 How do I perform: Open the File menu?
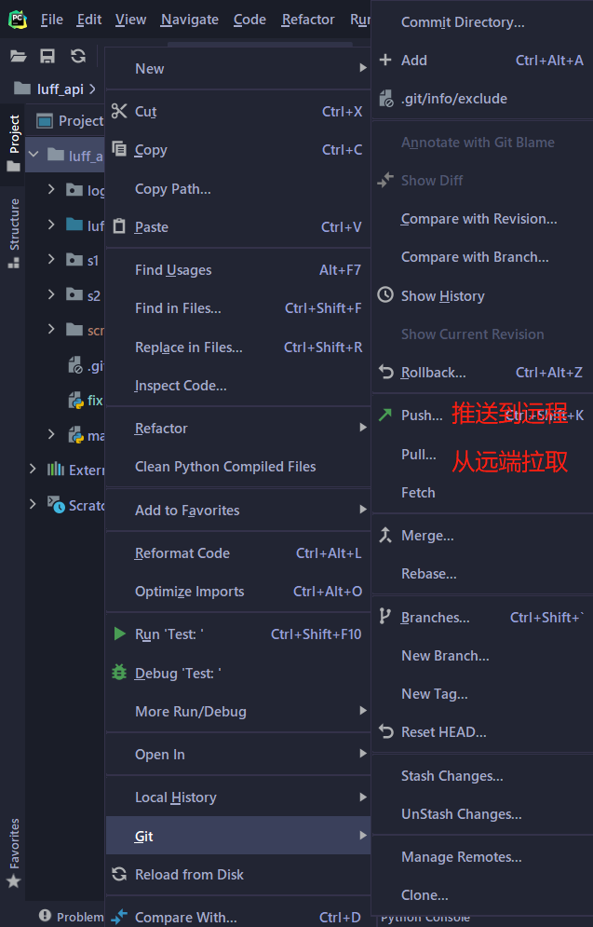pyautogui.click(x=52, y=20)
